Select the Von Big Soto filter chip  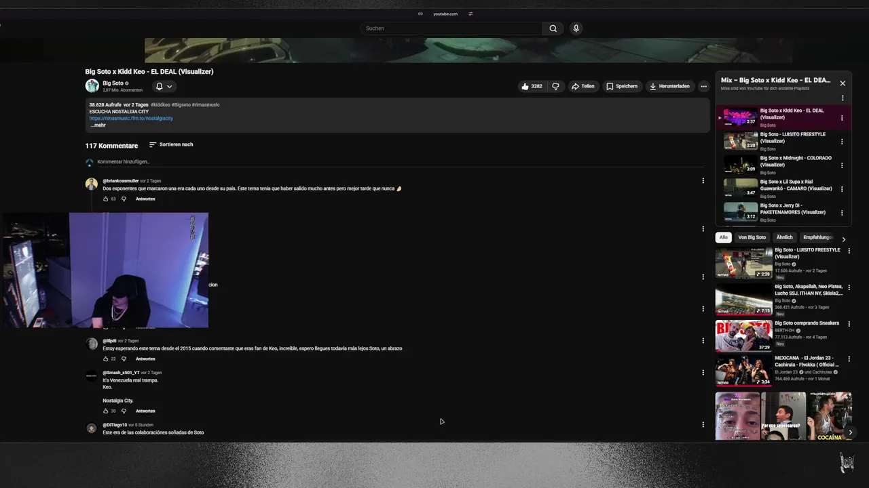752,237
